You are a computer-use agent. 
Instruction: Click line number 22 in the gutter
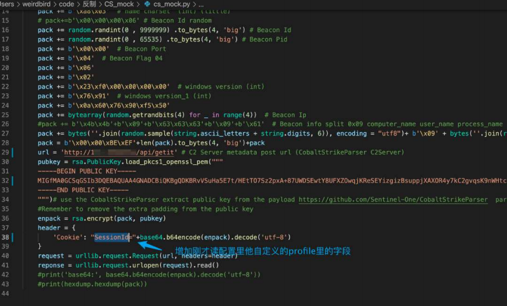click(x=5, y=87)
